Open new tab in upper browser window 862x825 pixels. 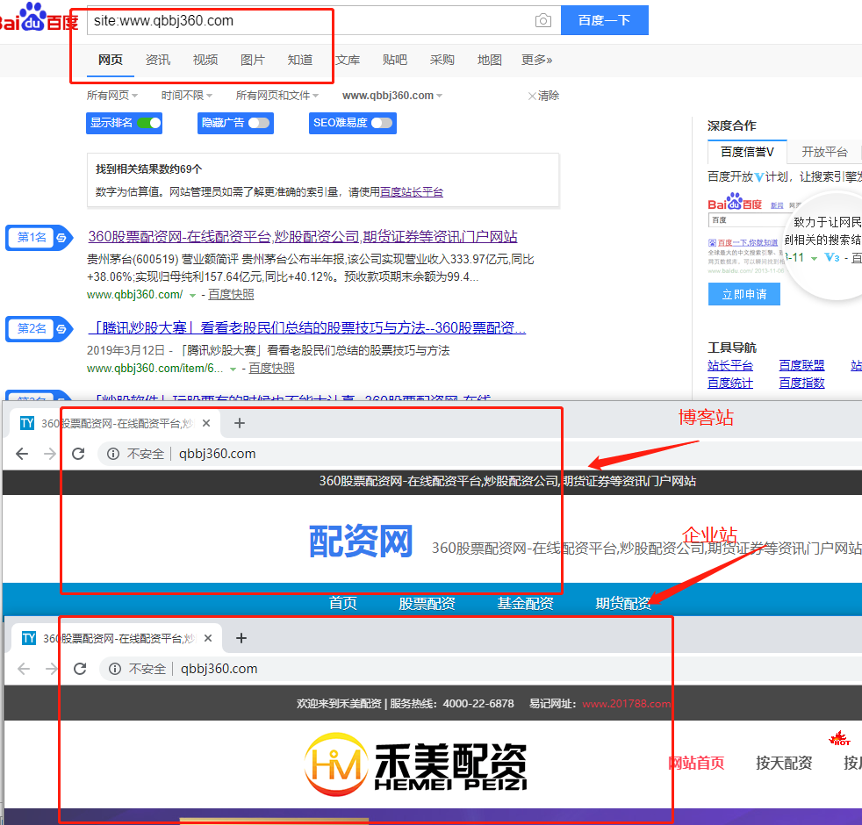[239, 423]
